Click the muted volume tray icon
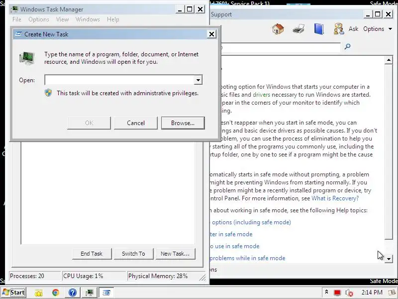The height and width of the screenshot is (299, 398). point(349,293)
